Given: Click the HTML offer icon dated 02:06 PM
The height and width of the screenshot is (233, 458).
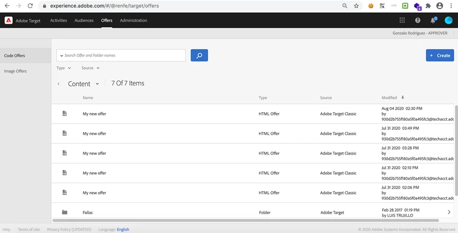Looking at the screenshot, I should (x=65, y=192).
